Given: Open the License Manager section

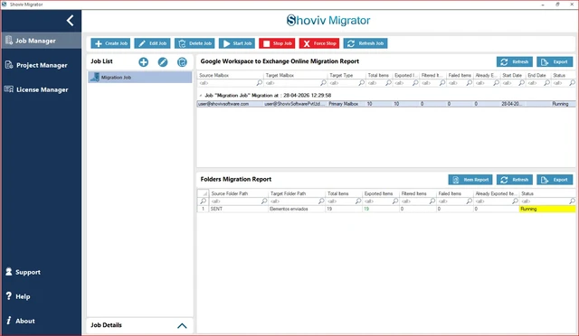Looking at the screenshot, I should (x=41, y=89).
